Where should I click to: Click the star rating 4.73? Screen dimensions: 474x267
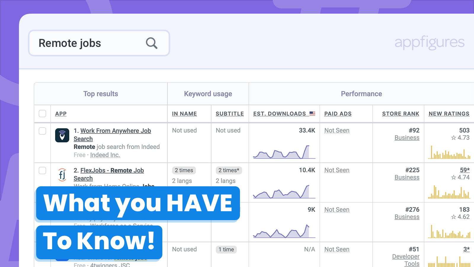460,138
